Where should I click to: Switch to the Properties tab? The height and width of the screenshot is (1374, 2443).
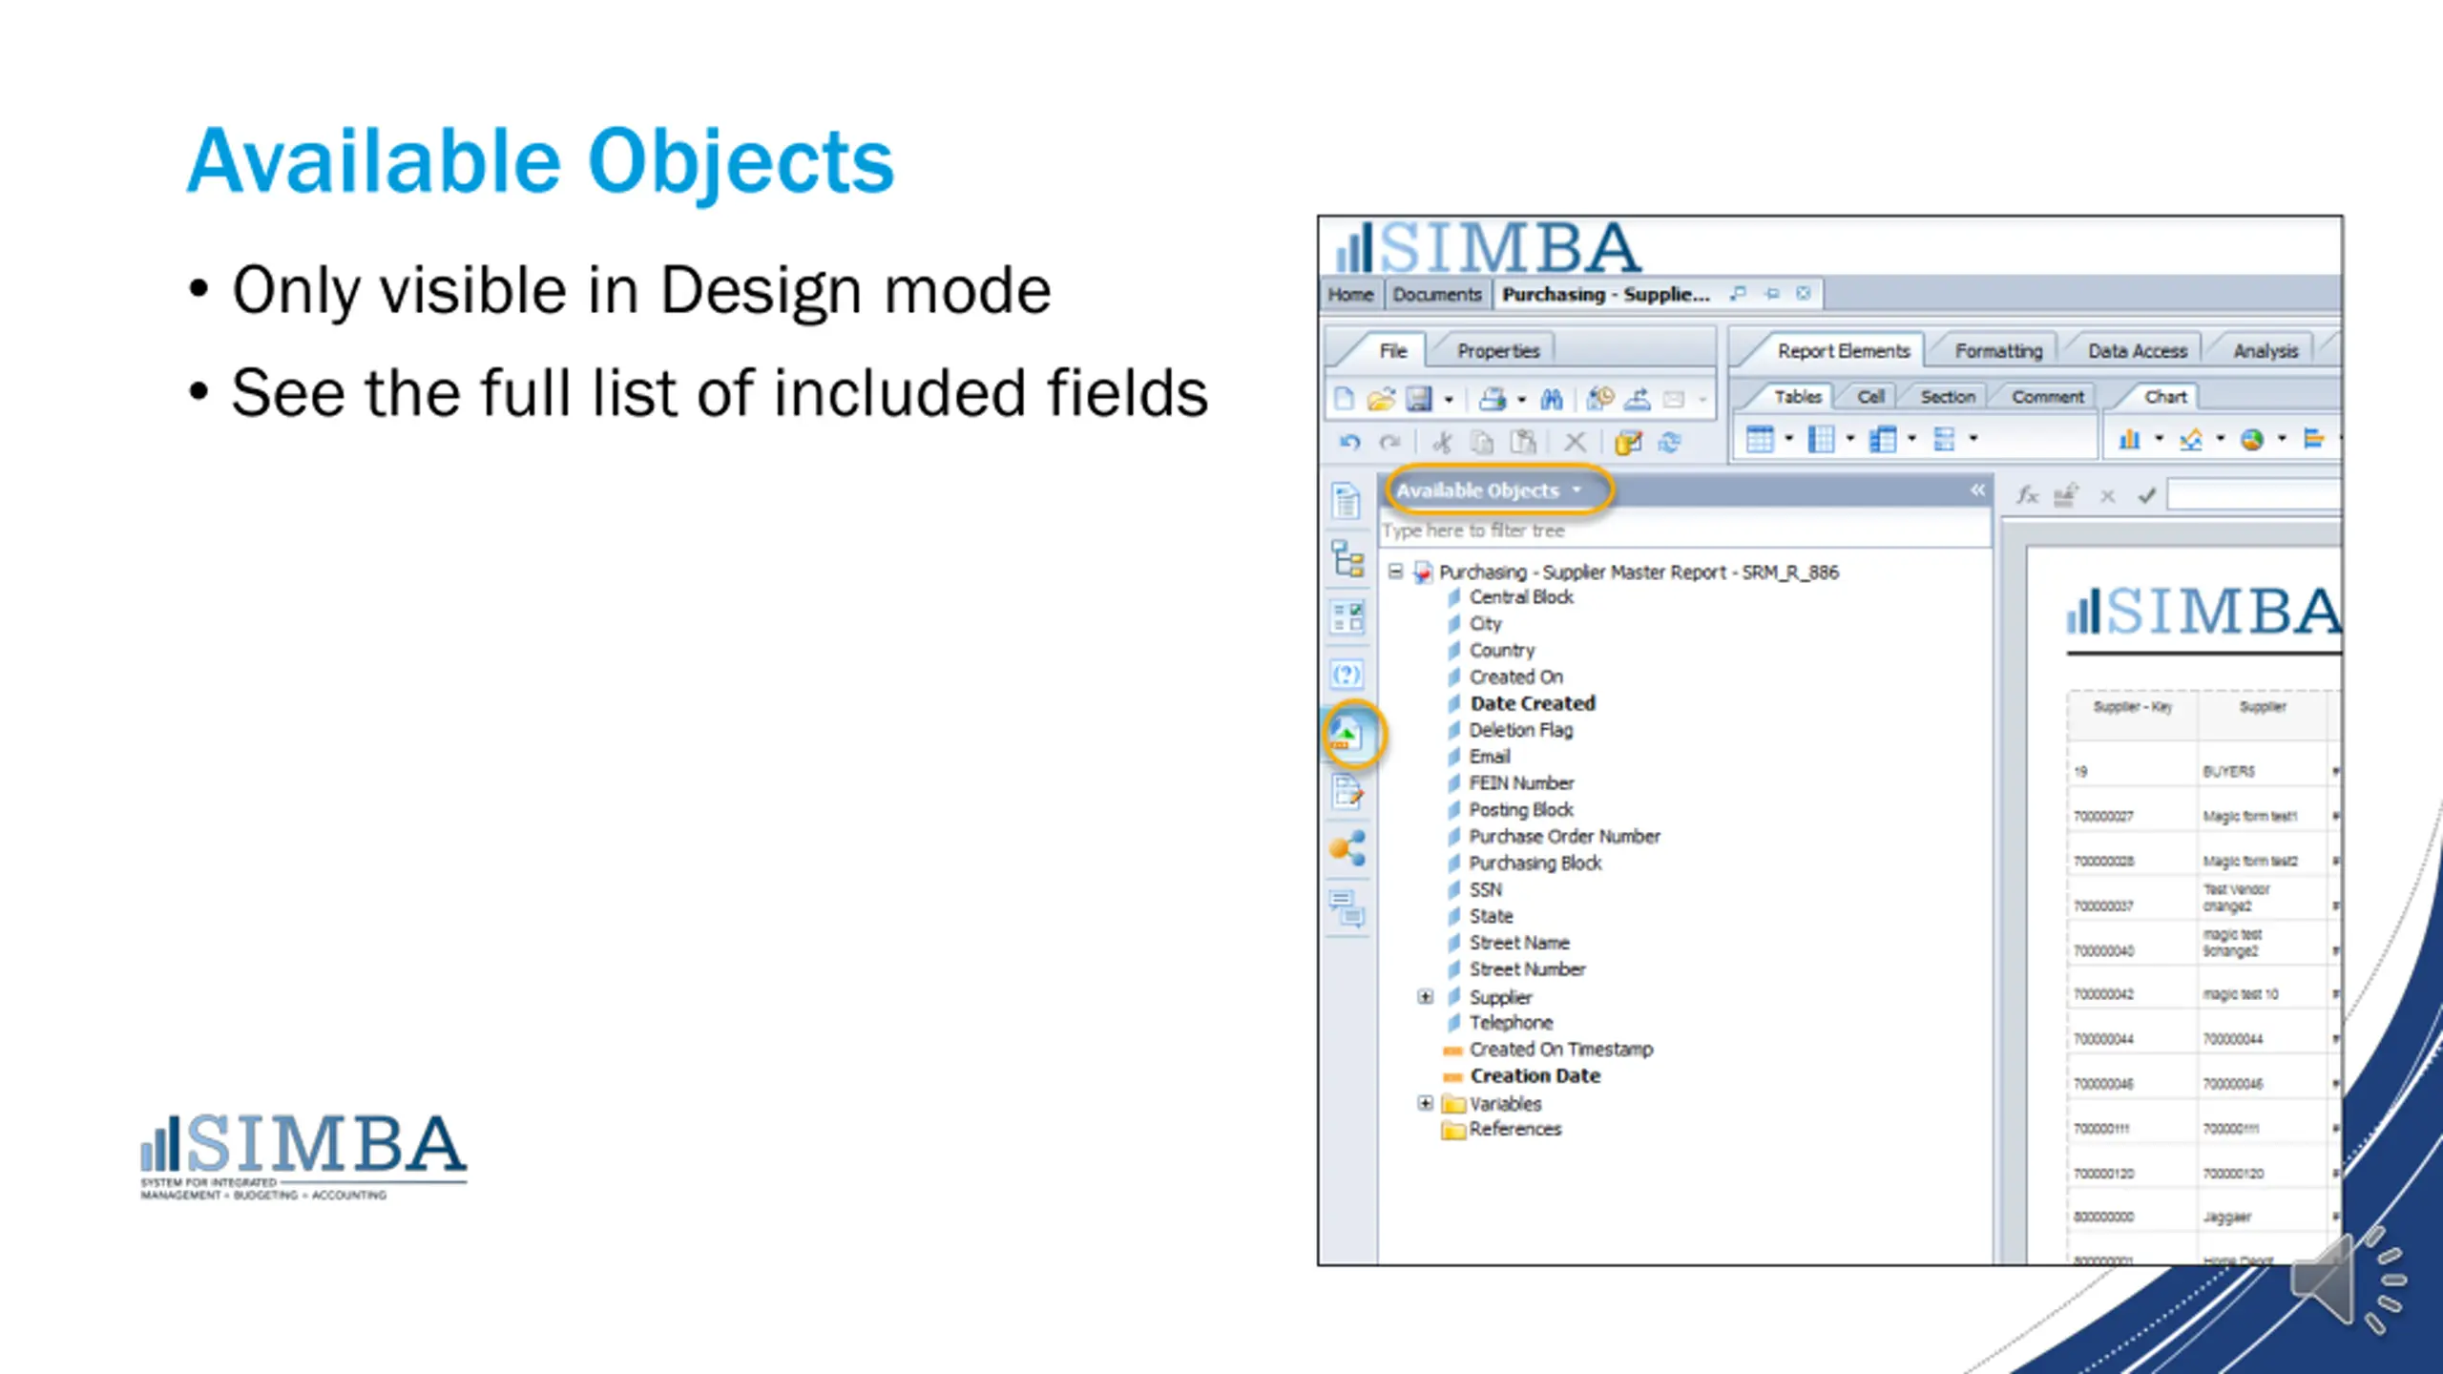point(1497,350)
